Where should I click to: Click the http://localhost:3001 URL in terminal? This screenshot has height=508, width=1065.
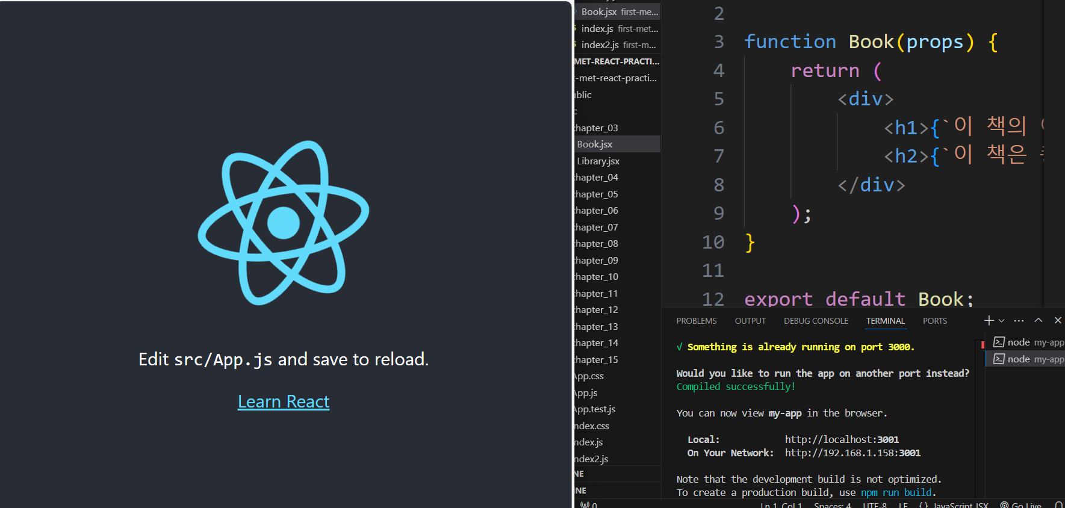click(x=842, y=439)
